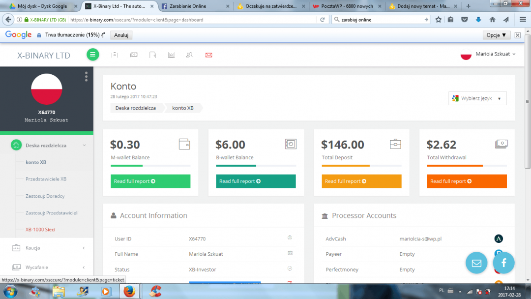This screenshot has width=531, height=299.
Task: Click the three-dot menu on profile panel
Action: (x=86, y=76)
